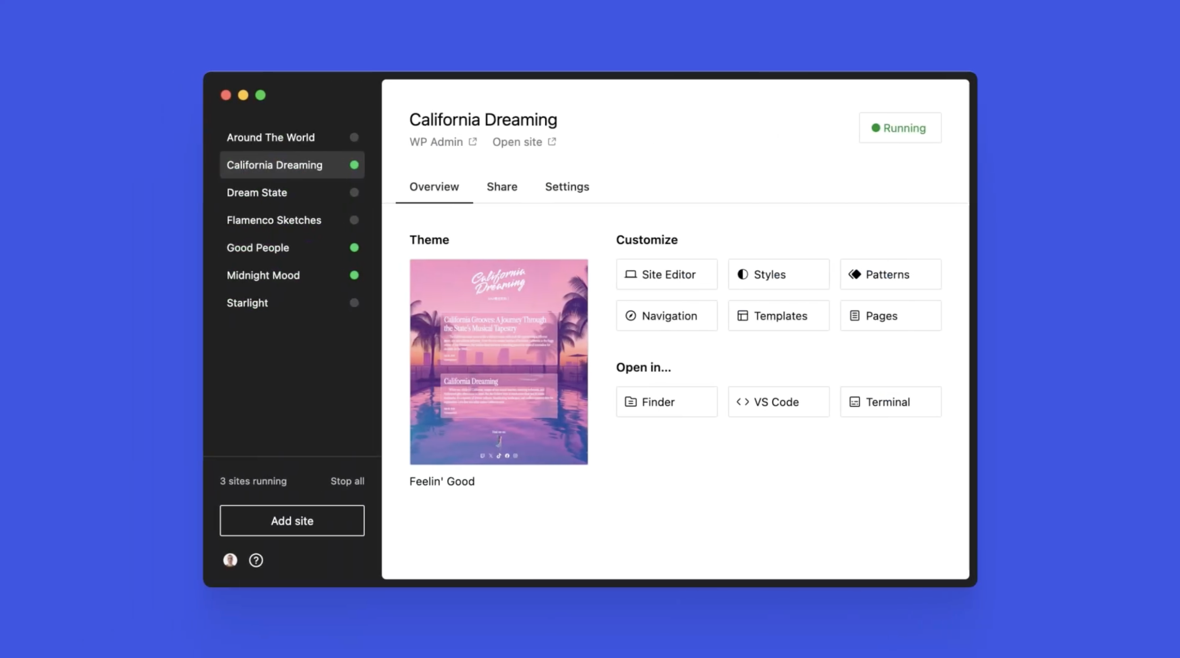Open the project in VS Code
Image resolution: width=1180 pixels, height=658 pixels.
(778, 402)
